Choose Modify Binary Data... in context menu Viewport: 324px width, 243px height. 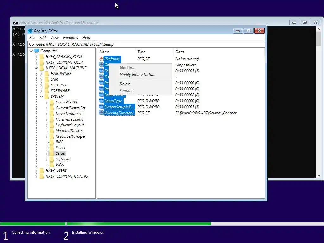140,75
